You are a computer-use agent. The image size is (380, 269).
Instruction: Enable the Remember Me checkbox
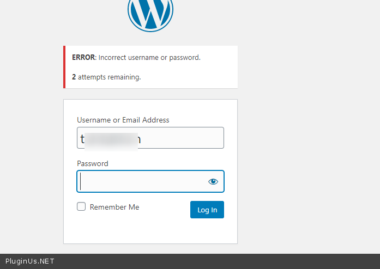(x=81, y=207)
